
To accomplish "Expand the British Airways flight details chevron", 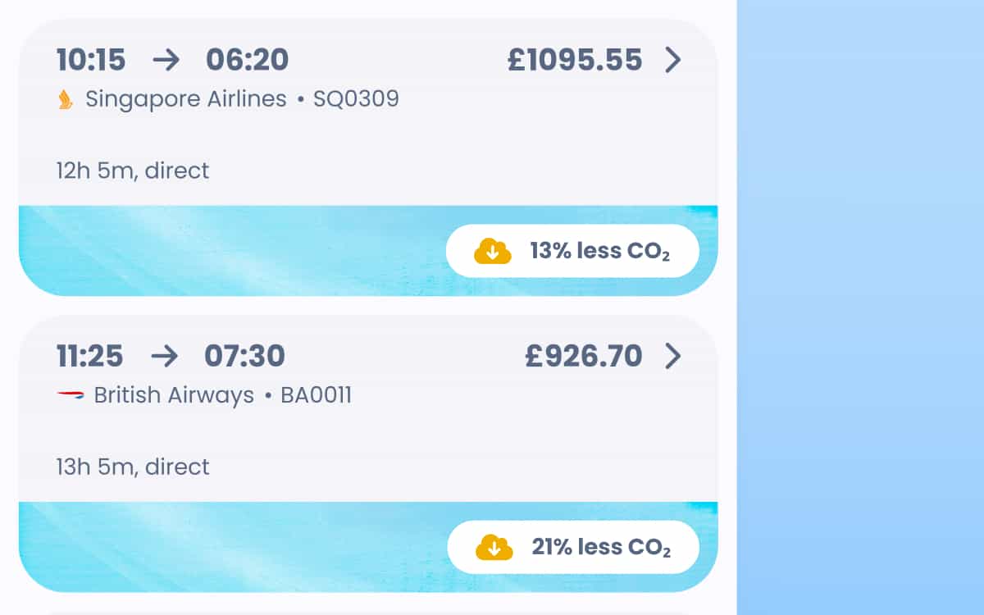I will click(674, 357).
